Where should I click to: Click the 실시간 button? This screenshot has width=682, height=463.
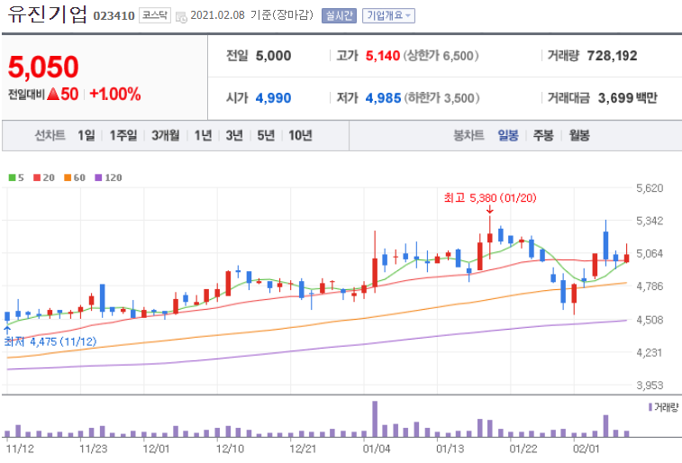click(339, 15)
